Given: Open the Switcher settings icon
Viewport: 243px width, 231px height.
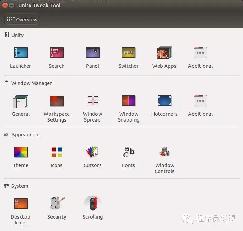Looking at the screenshot, I should tap(129, 52).
